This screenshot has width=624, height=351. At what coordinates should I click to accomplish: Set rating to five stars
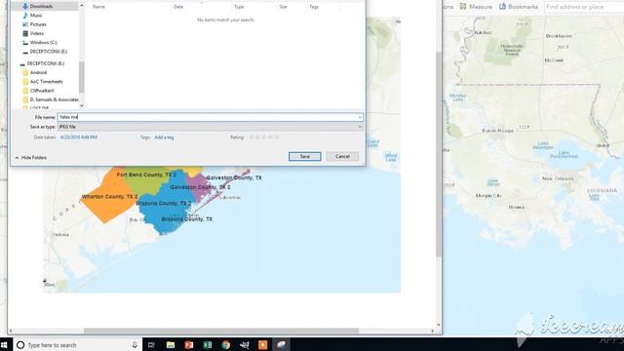pyautogui.click(x=277, y=137)
